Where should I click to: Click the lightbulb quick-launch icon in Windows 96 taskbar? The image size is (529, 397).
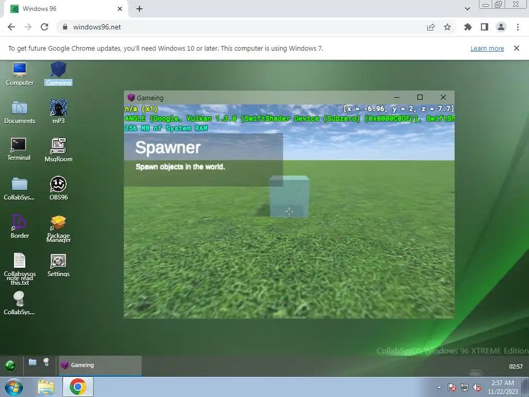click(x=46, y=362)
